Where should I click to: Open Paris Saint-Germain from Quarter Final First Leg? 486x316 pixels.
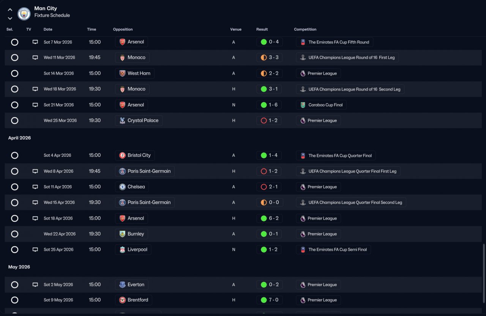tap(145, 171)
